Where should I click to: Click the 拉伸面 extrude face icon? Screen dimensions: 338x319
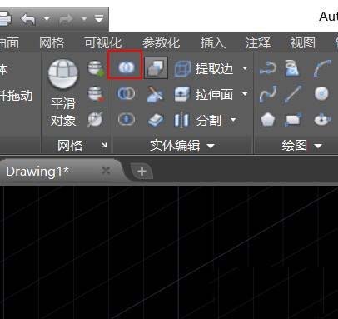pos(182,94)
